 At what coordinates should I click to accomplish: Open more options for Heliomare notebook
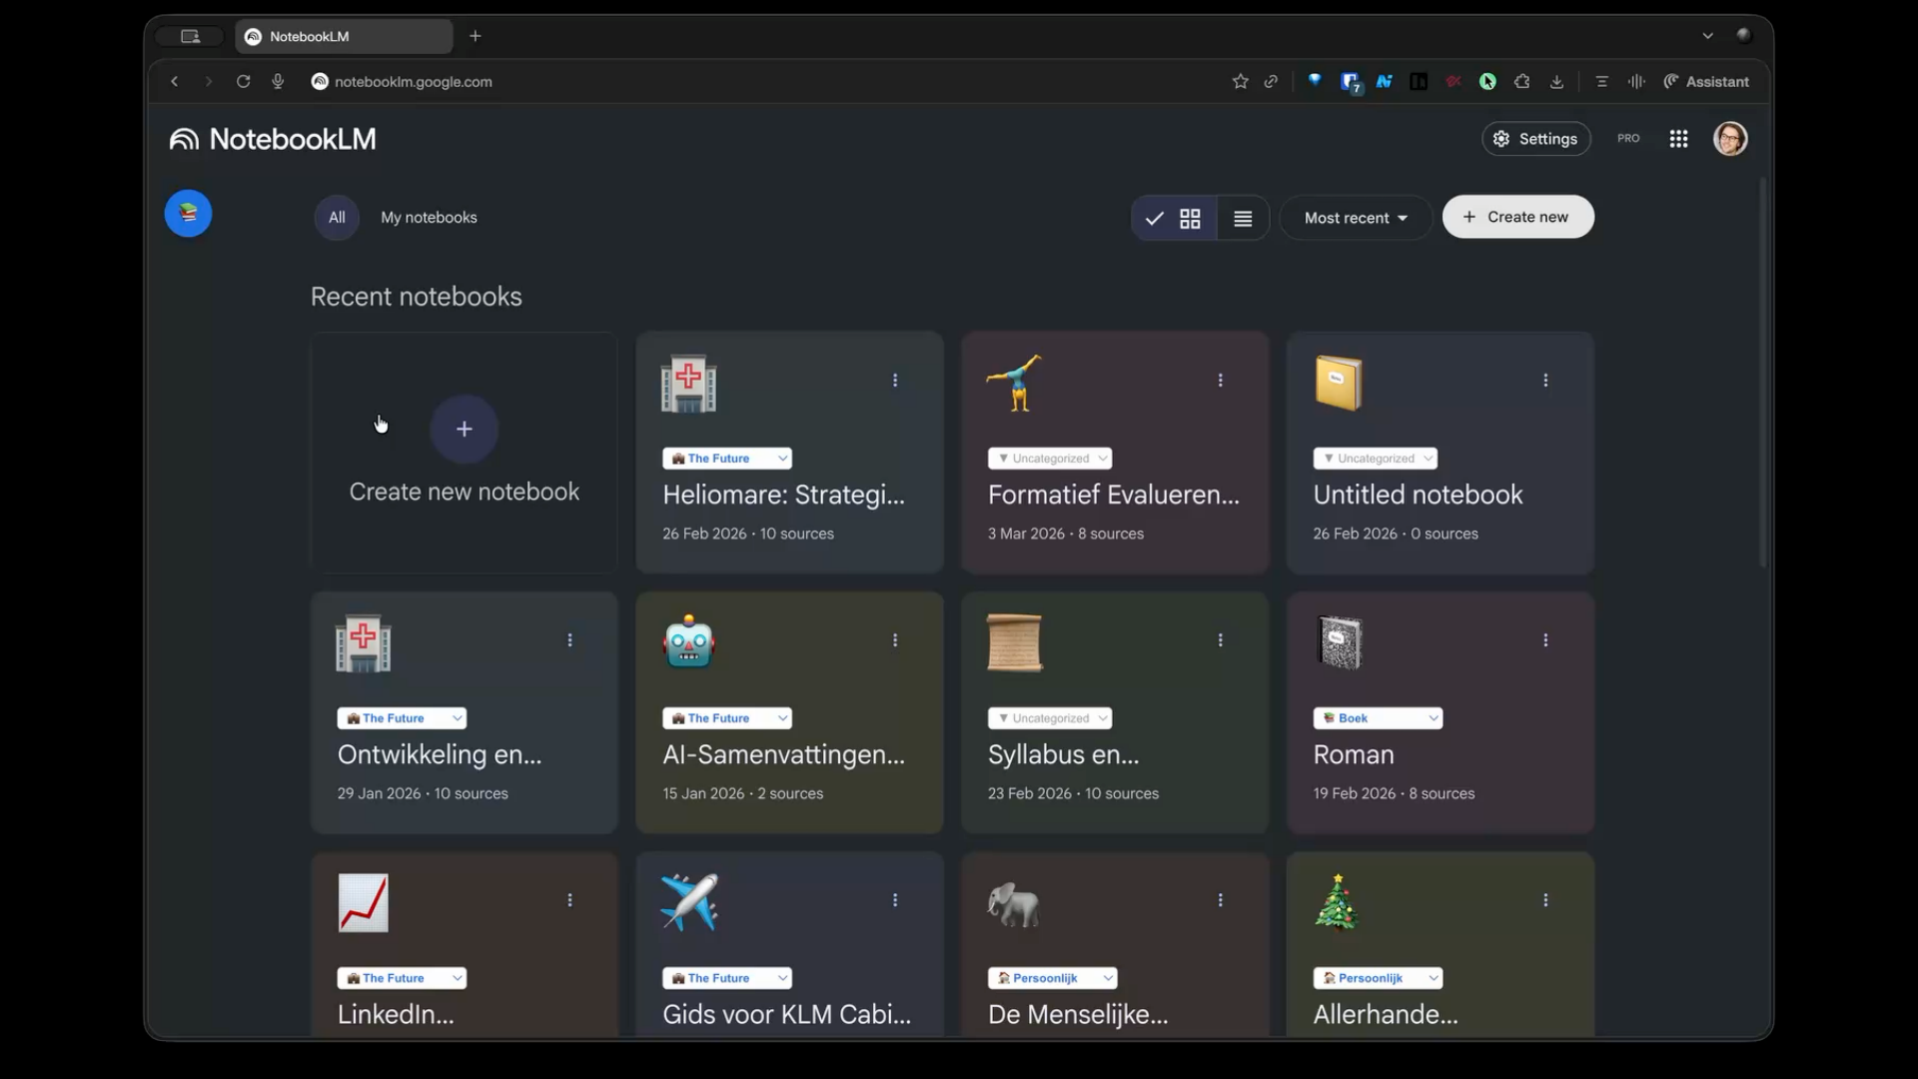coord(895,381)
